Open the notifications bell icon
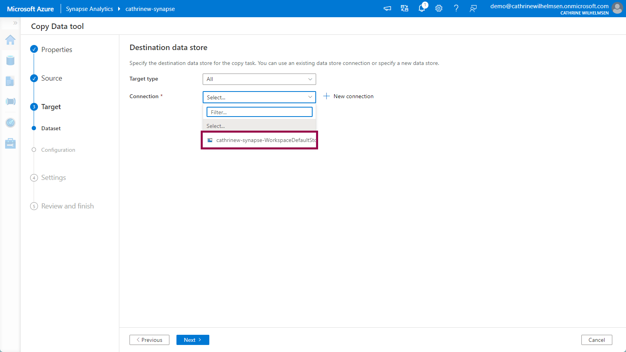Image resolution: width=626 pixels, height=352 pixels. tap(422, 8)
